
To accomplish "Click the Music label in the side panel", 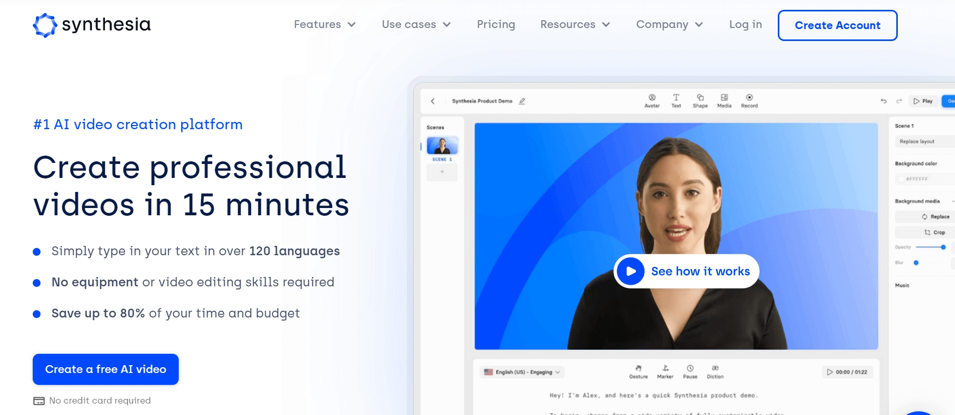I will pyautogui.click(x=902, y=285).
